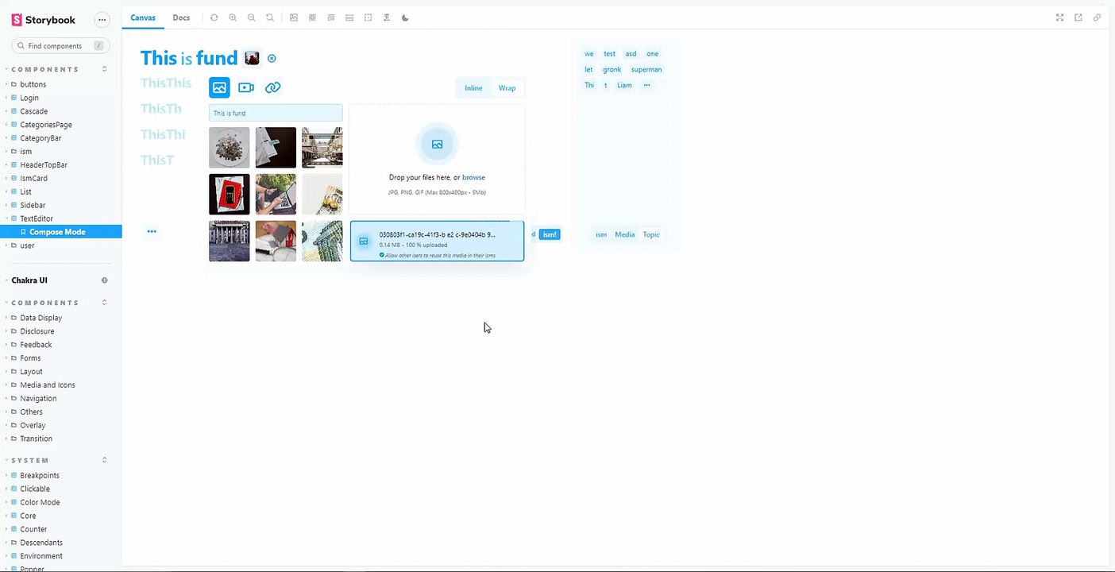Open the viewport size toolbar icon
1115x572 pixels.
(331, 17)
